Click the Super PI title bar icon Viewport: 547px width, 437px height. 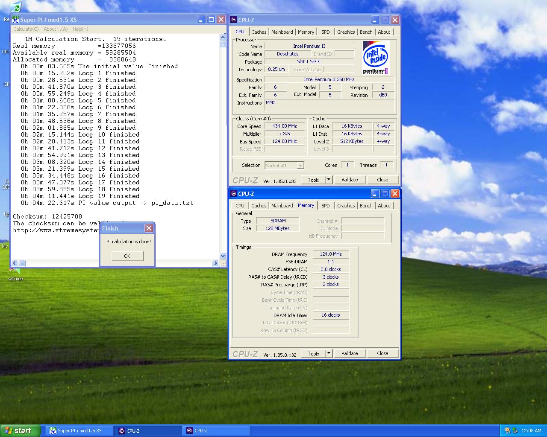[x=16, y=20]
